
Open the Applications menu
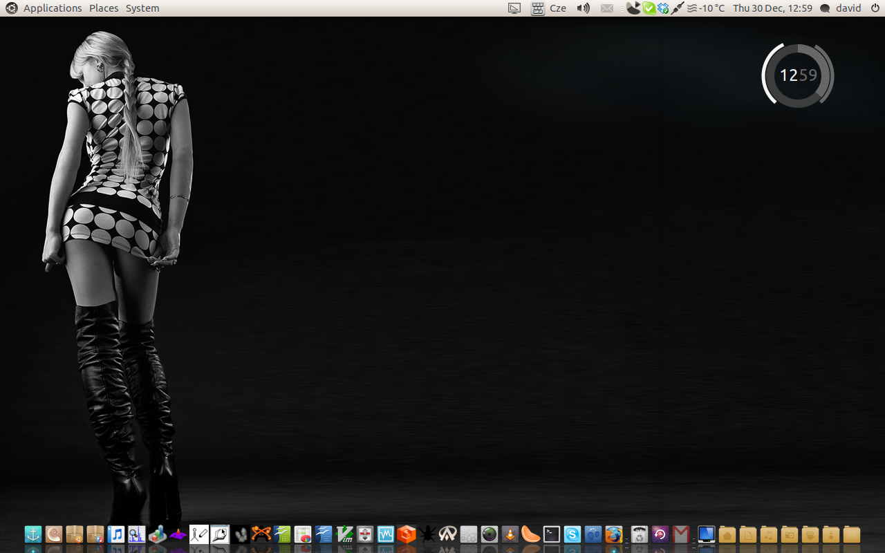[x=53, y=8]
